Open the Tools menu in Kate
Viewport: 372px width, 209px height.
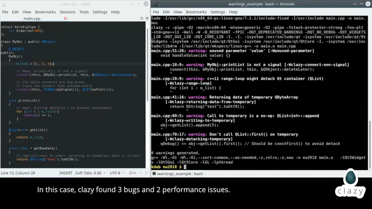(x=84, y=12)
